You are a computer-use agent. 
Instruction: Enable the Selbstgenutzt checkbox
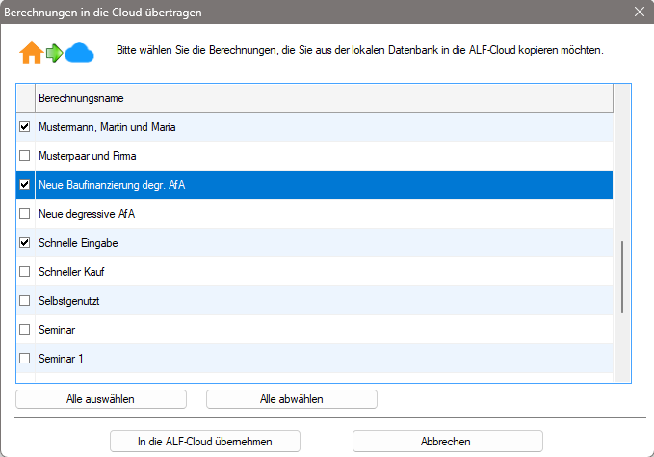click(x=25, y=301)
